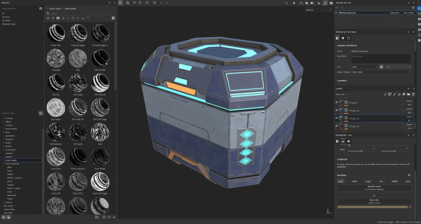Viewport: 421px width, 224px height.
Task: Expand the Your assets node in path tree
Action: pyautogui.click(x=2, y=206)
